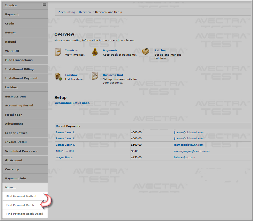Screen dimensions: 253x221
Task: Select Scheduled Processes in sidebar
Action: [x=25, y=151]
